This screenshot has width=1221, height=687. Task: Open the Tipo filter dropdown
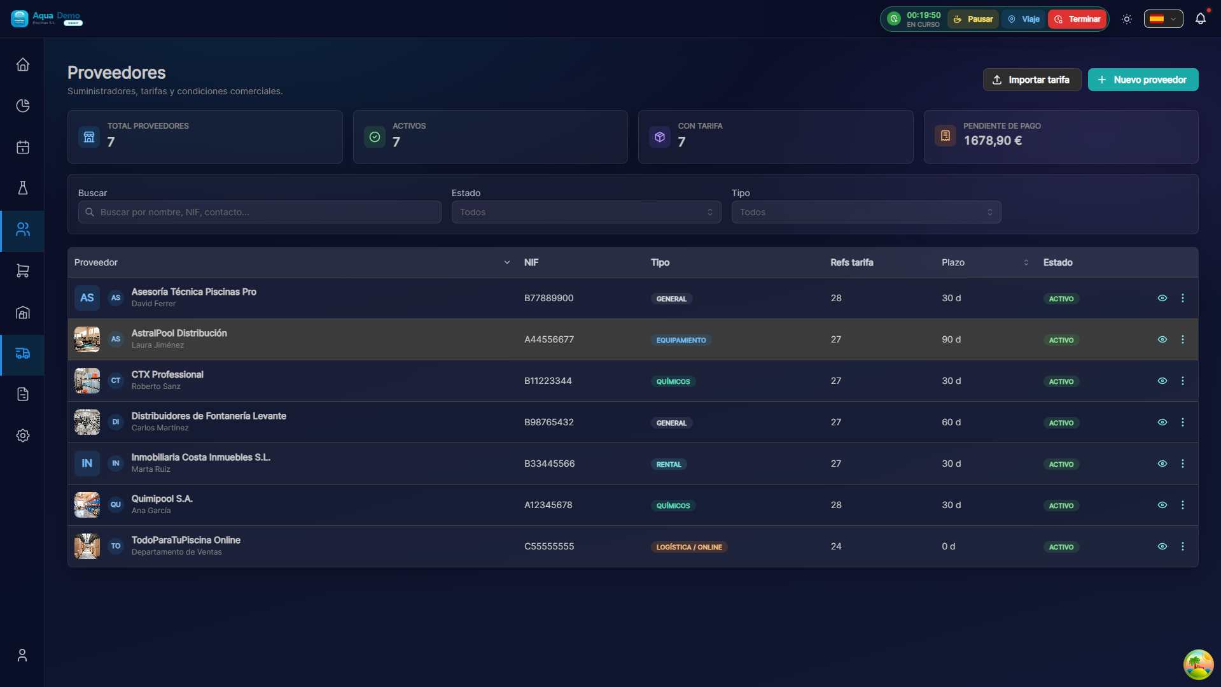coord(866,212)
